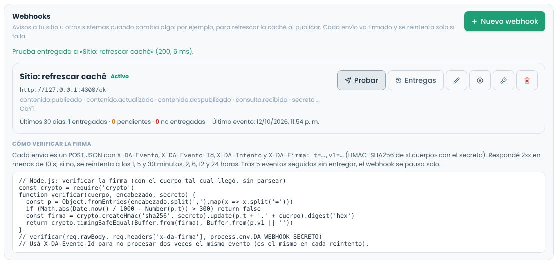Click the Webhooks section heading
Viewport: 560px width, 277px height.
coord(31,17)
